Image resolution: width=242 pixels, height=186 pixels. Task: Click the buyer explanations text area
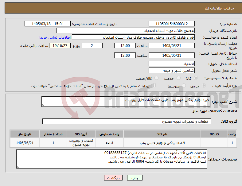111,159
